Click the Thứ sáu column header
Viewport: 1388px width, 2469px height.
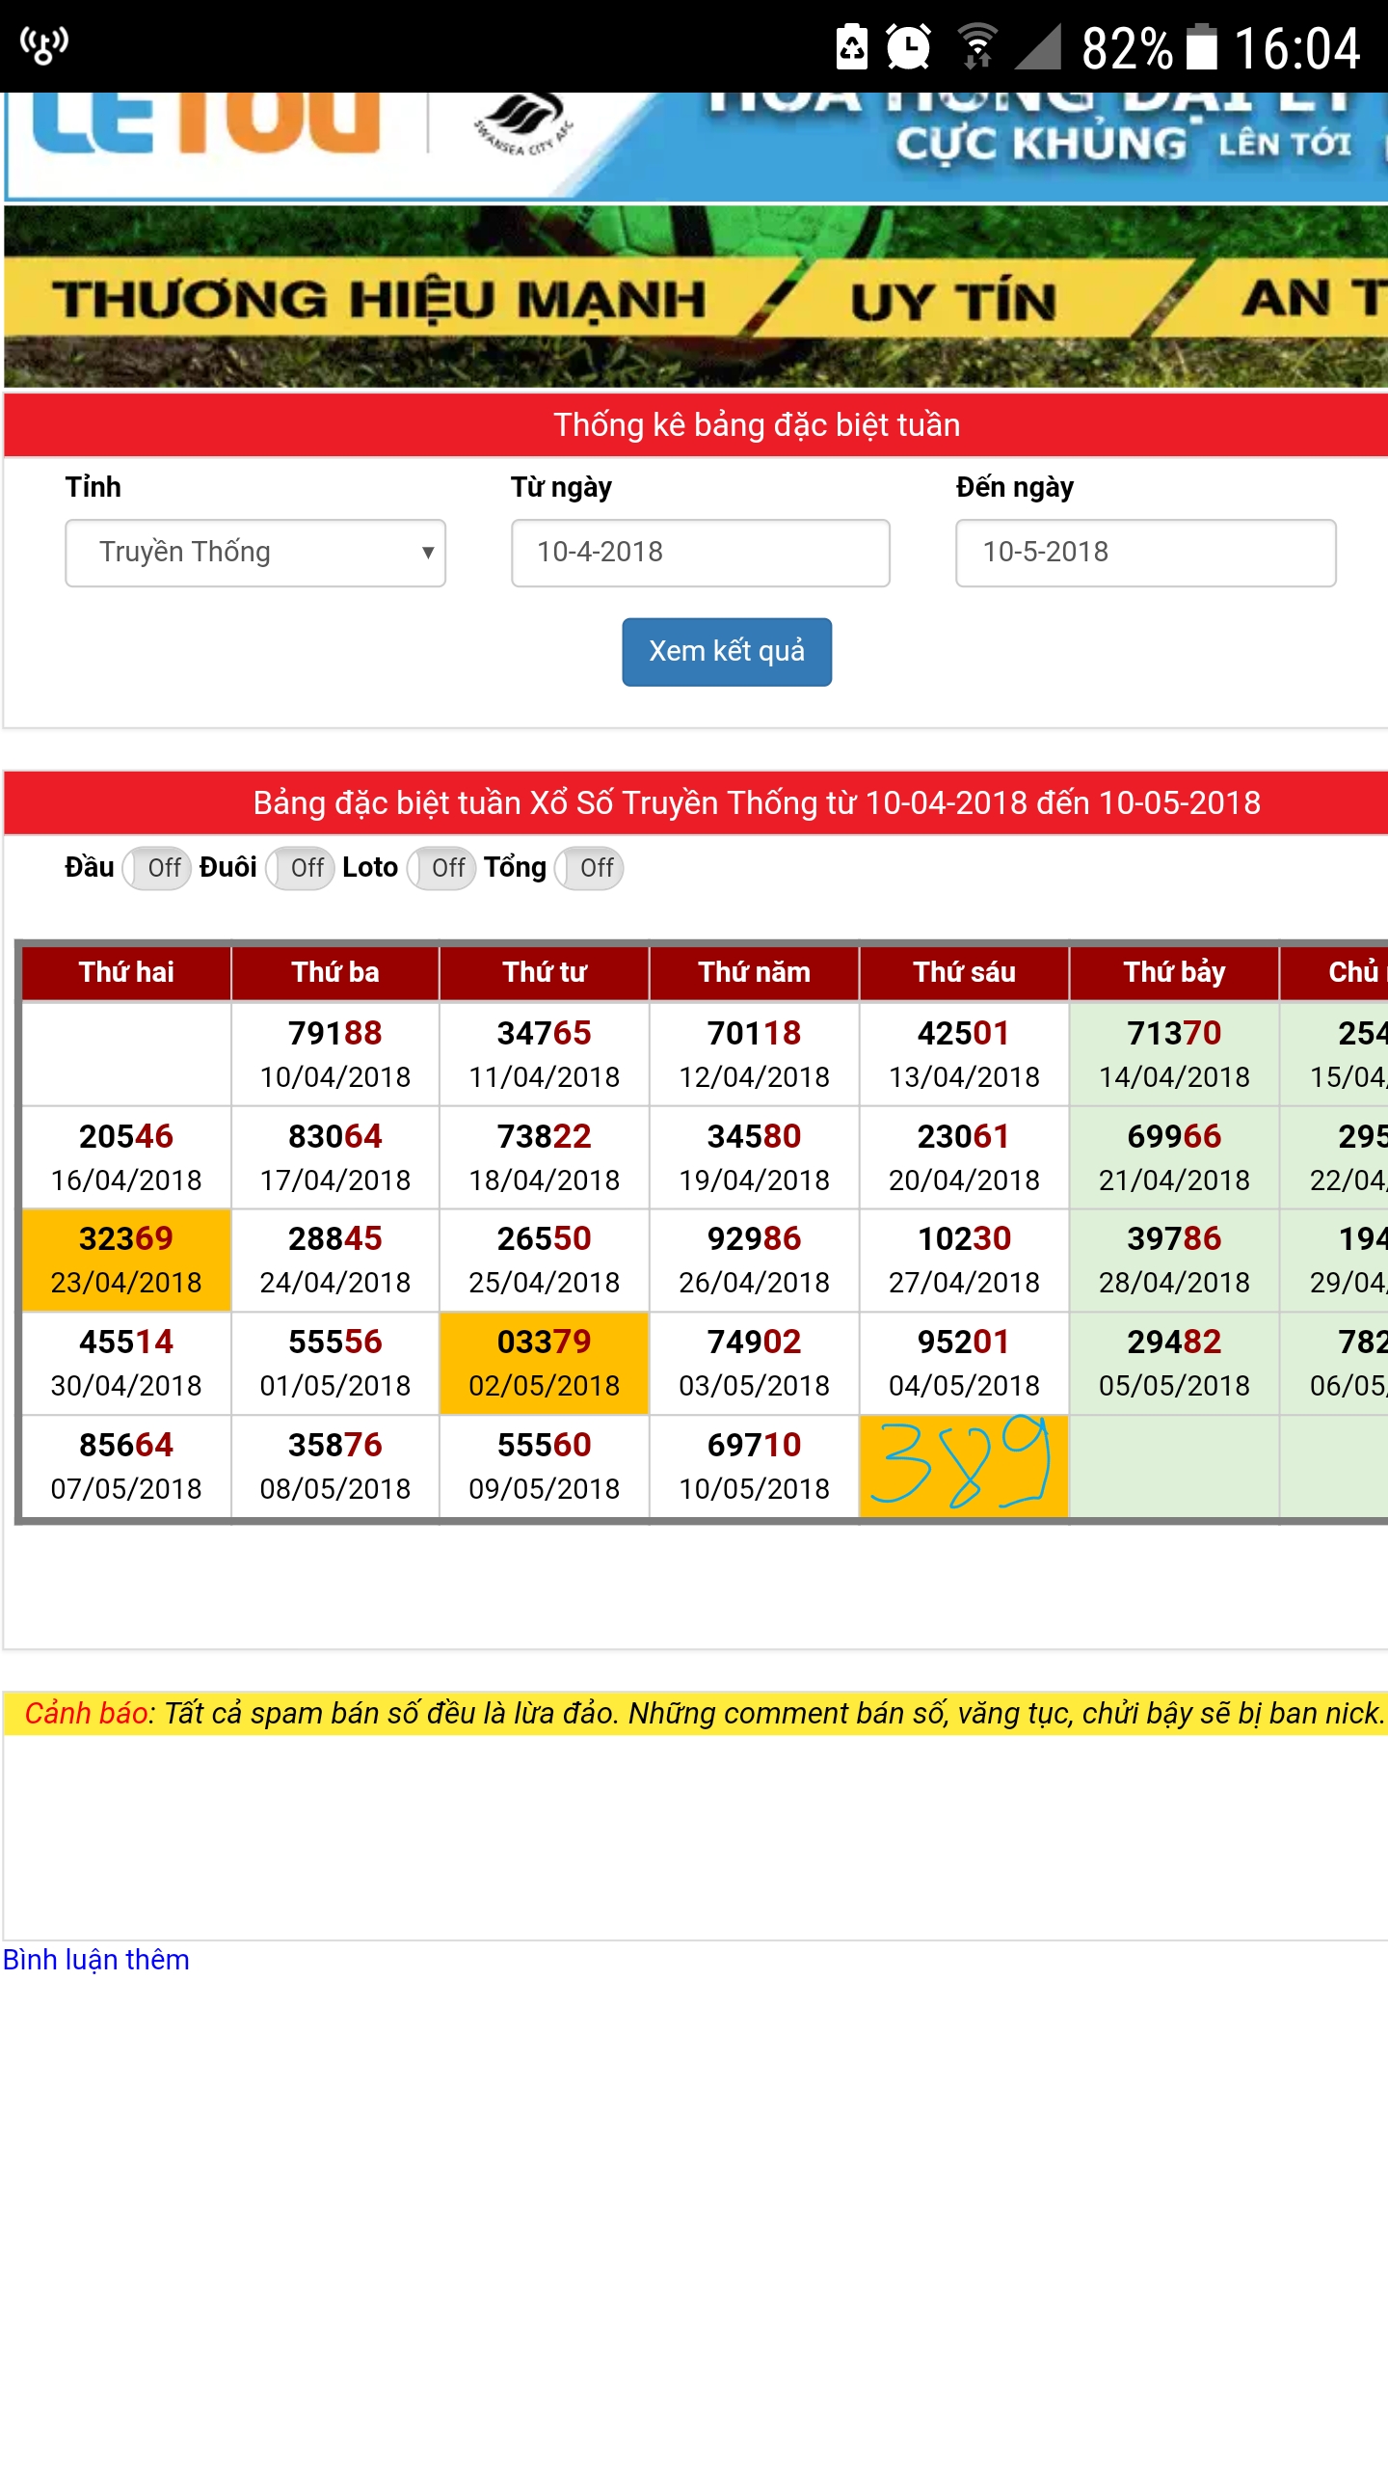point(965,972)
